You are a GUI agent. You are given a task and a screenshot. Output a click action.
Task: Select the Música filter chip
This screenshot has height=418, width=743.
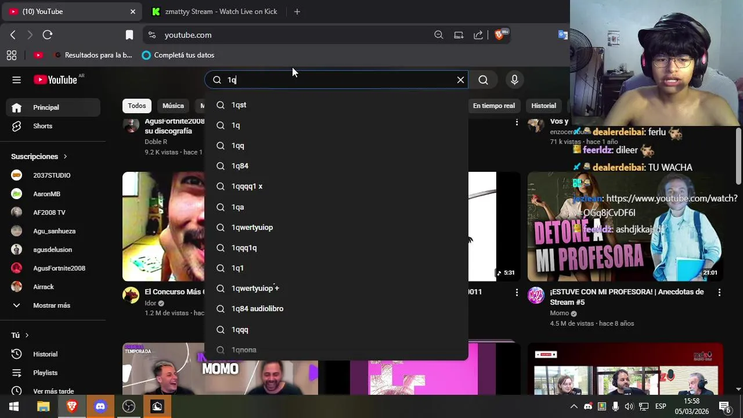coord(173,106)
